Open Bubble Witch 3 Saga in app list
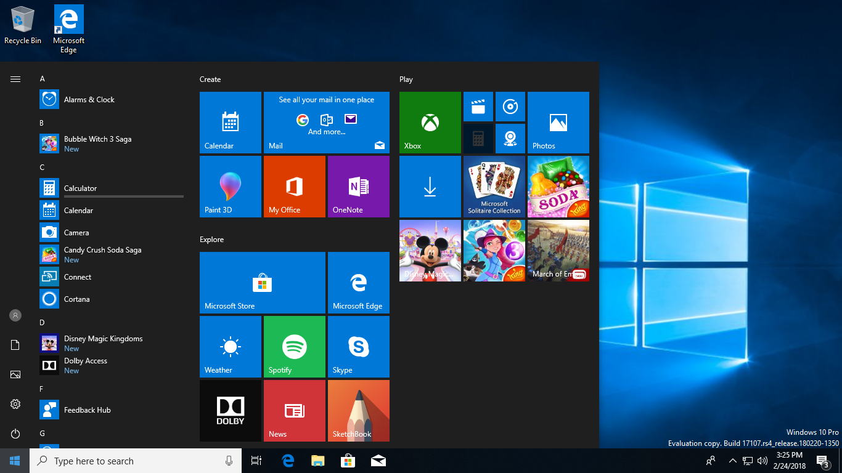 112,144
